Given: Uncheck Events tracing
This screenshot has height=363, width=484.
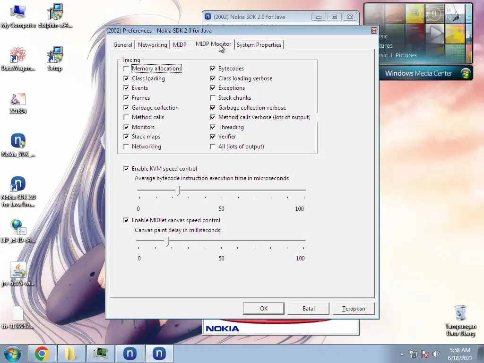Looking at the screenshot, I should [126, 88].
